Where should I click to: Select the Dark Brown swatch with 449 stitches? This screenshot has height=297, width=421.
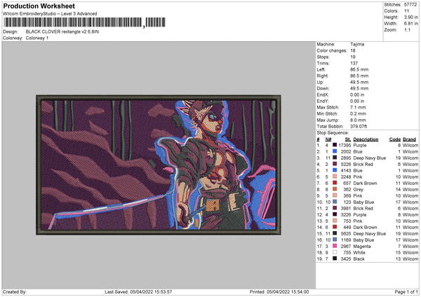click(x=335, y=227)
